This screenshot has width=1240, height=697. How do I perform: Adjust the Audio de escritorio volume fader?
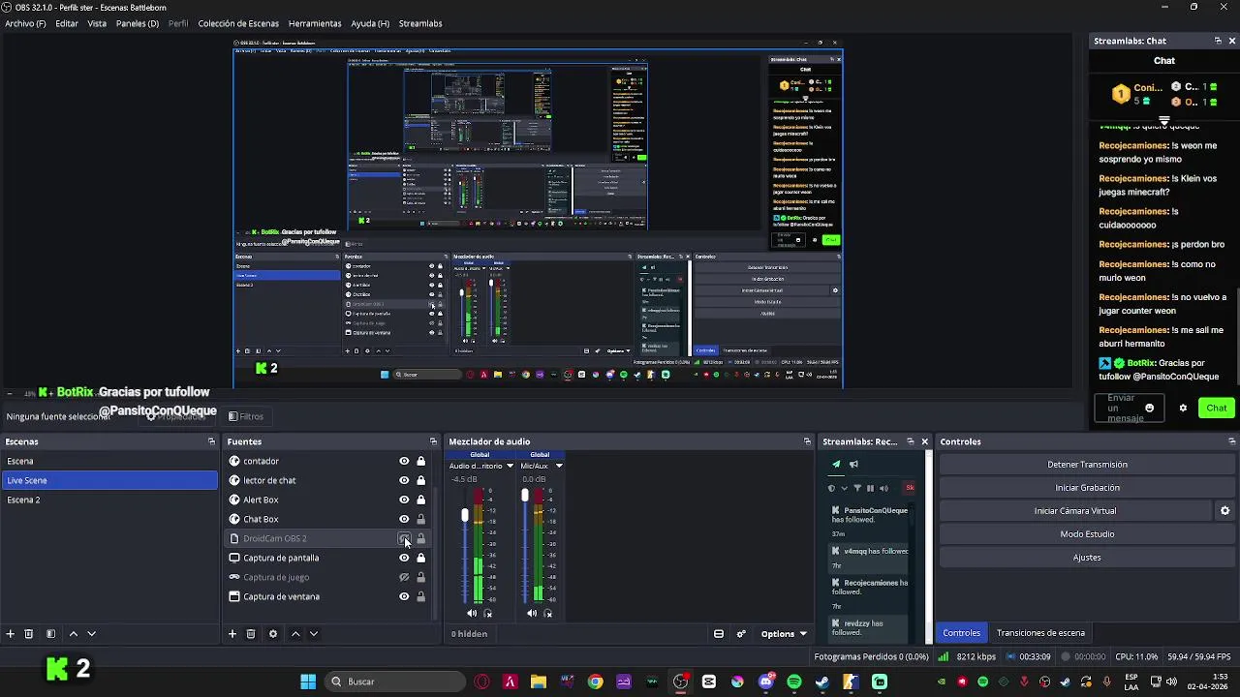coord(465,516)
